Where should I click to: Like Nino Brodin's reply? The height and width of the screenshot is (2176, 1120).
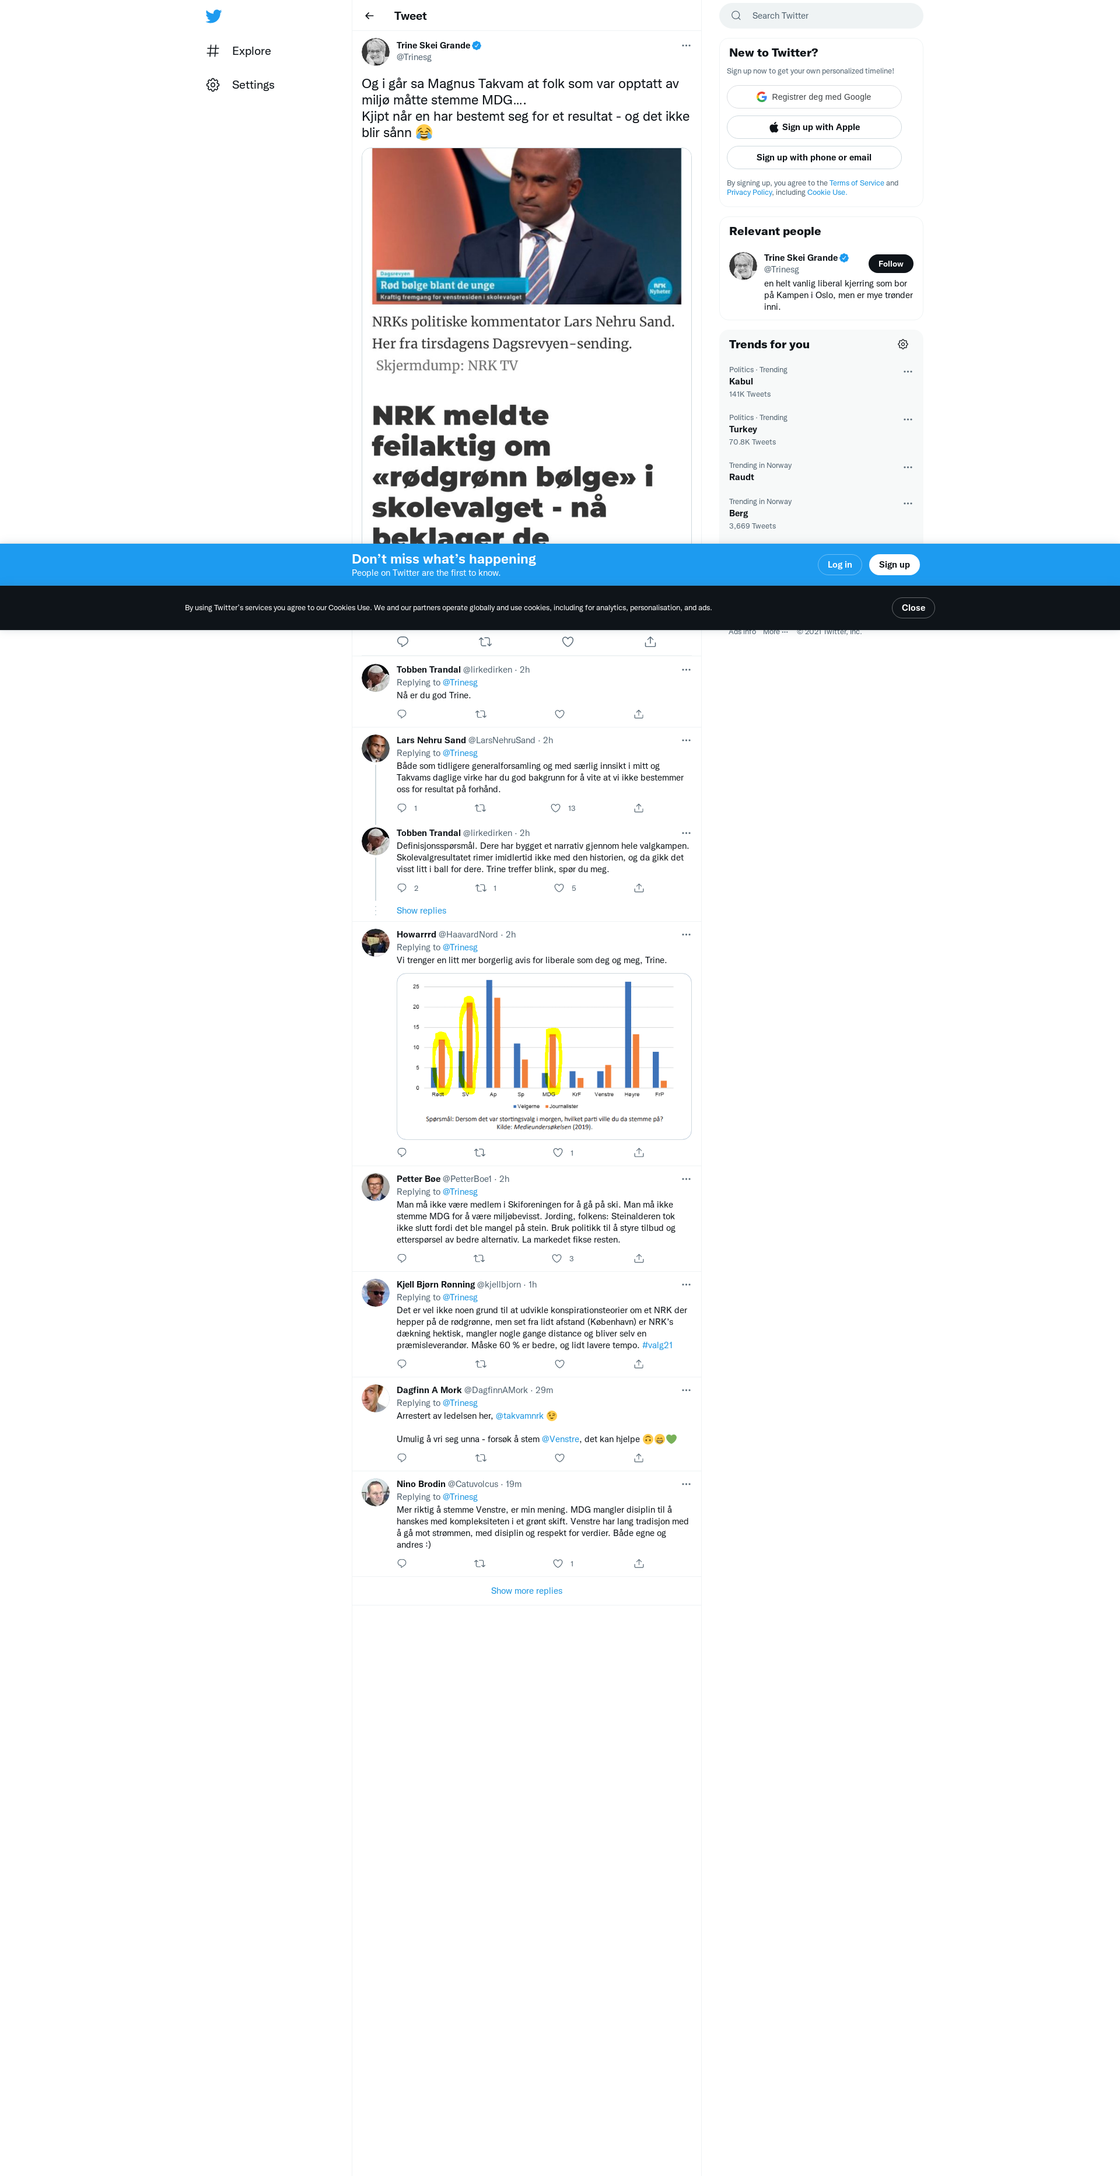(558, 1563)
